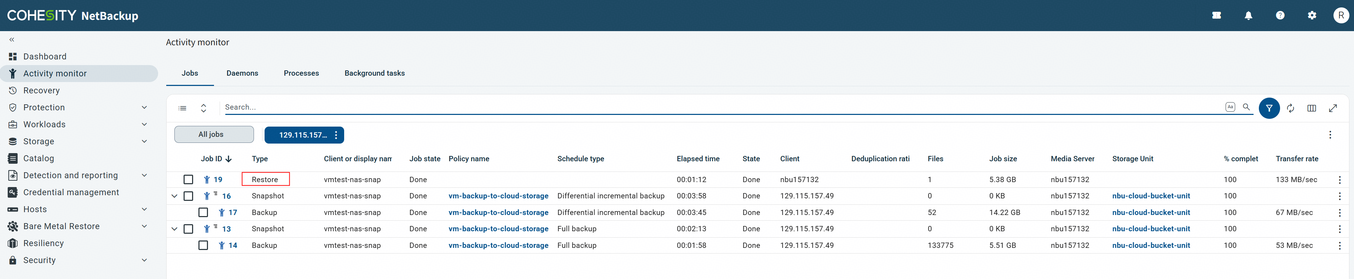Viewport: 1354px width, 279px height.
Task: Collapse the sidebar with the double-chevron icon
Action: click(12, 39)
